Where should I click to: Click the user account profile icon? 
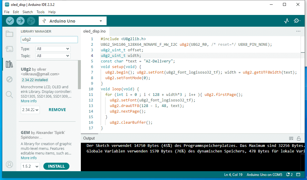point(9,164)
